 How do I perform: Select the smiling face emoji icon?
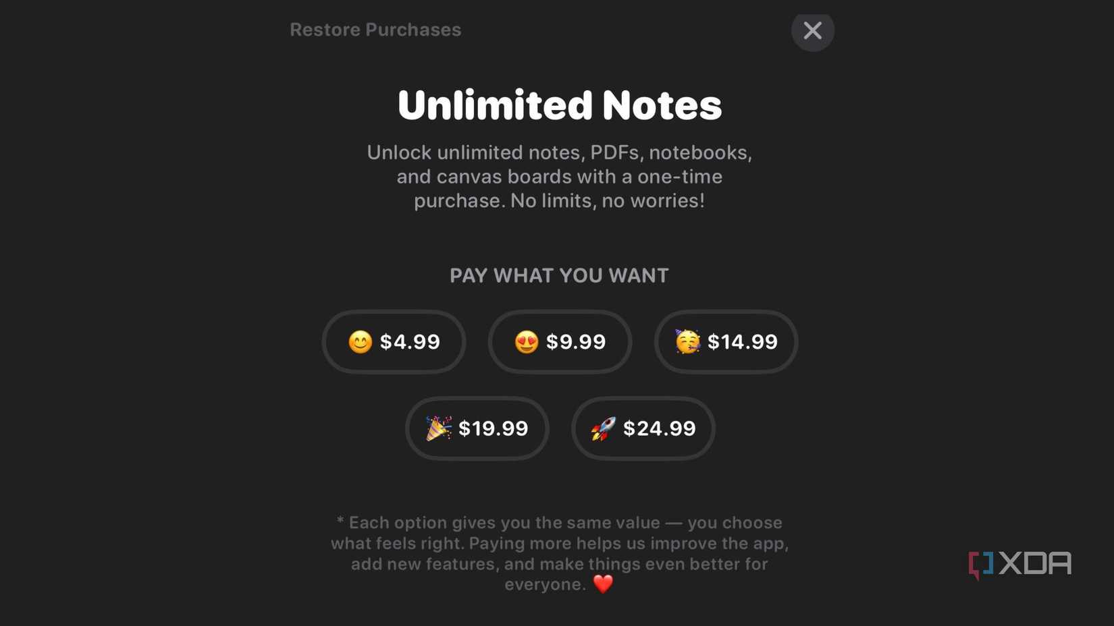pyautogui.click(x=360, y=341)
